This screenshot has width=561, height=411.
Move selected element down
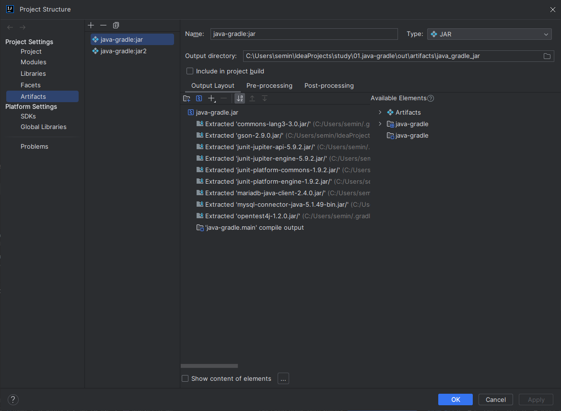click(265, 98)
